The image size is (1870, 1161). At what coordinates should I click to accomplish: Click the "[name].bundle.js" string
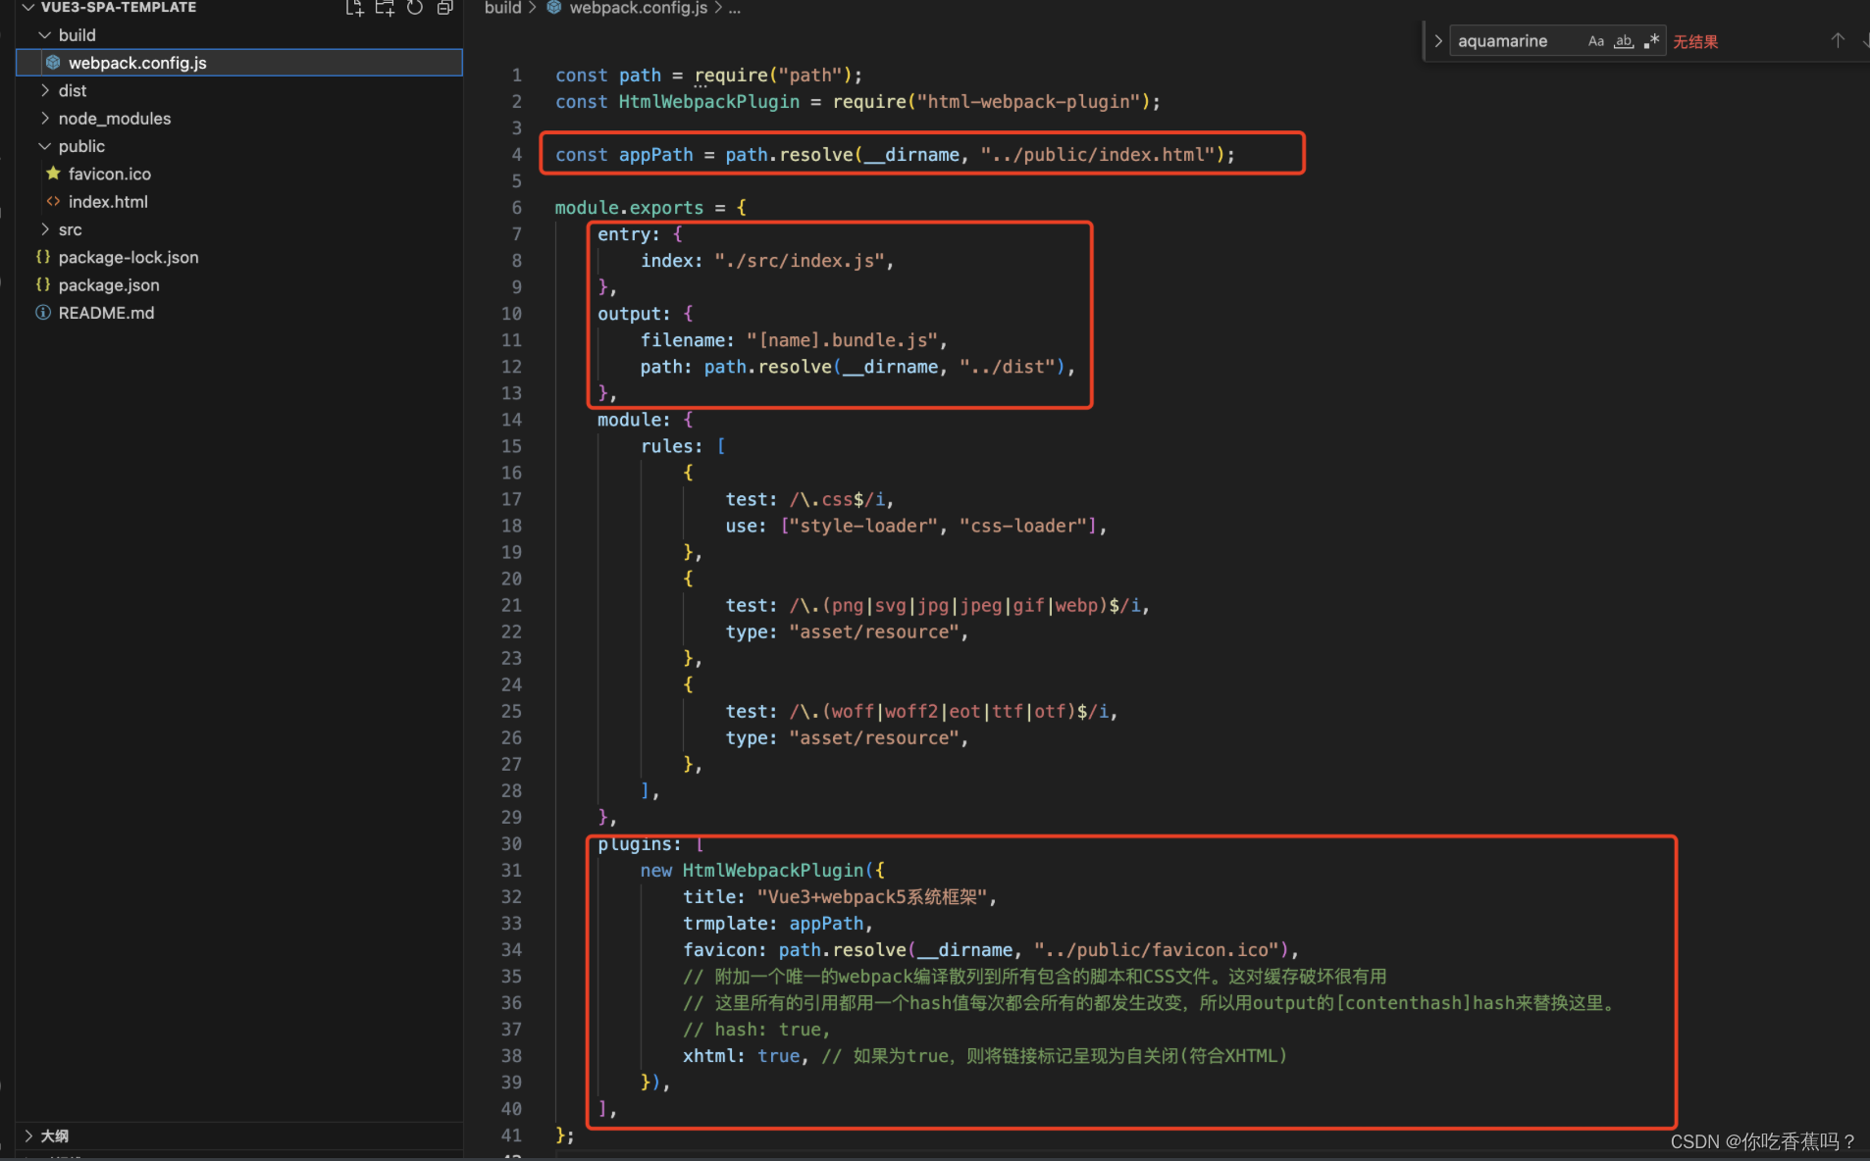click(x=842, y=340)
